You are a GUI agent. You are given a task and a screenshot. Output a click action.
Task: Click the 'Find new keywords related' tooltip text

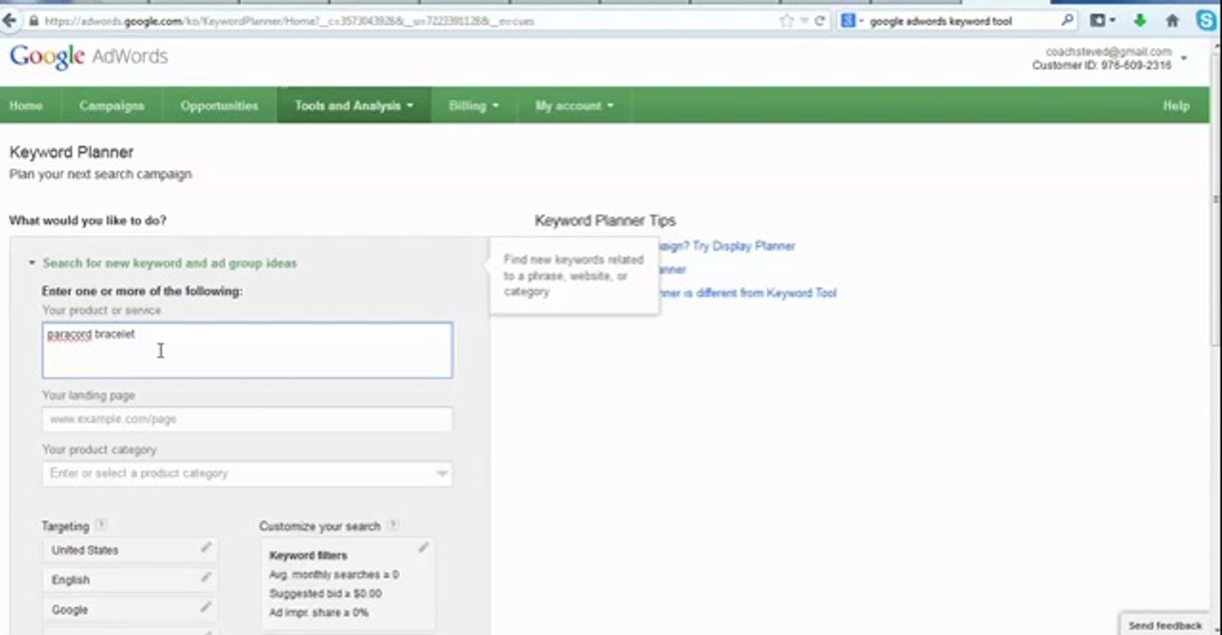click(x=574, y=260)
